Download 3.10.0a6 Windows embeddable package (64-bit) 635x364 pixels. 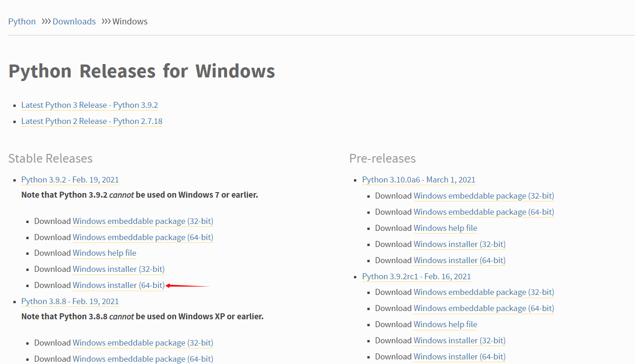click(484, 212)
